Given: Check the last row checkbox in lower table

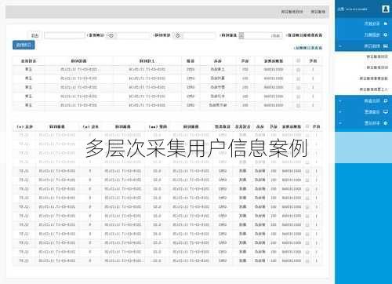Looking at the screenshot, I should pos(307,260).
